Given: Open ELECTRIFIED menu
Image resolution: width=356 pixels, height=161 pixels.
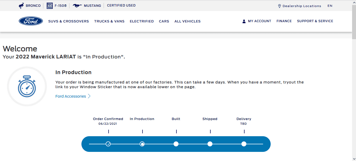Looking at the screenshot, I should tap(142, 21).
